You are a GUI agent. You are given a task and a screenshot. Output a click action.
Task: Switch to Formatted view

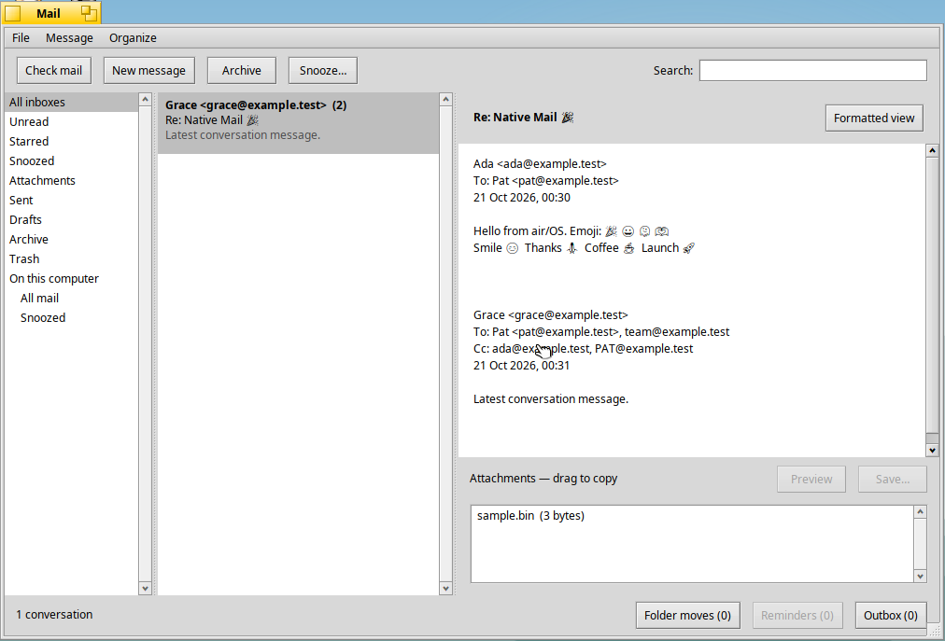874,118
